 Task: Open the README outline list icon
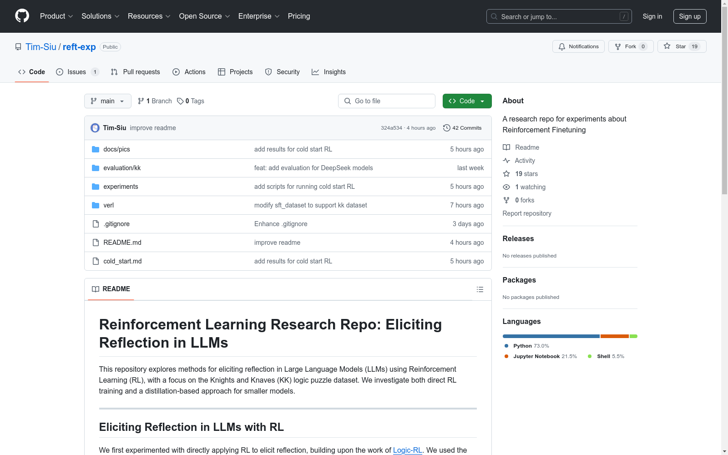[480, 289]
